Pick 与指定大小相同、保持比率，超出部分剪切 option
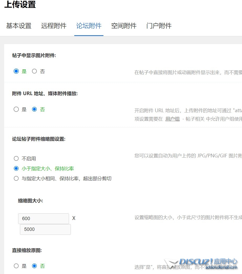 click(16, 178)
